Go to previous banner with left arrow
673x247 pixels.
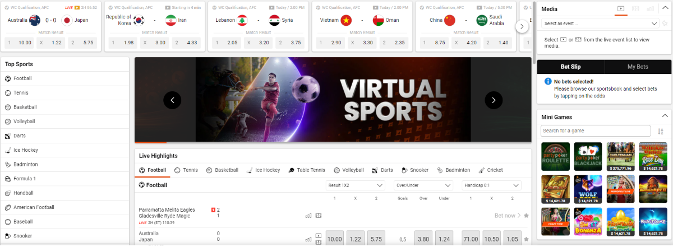pyautogui.click(x=173, y=100)
